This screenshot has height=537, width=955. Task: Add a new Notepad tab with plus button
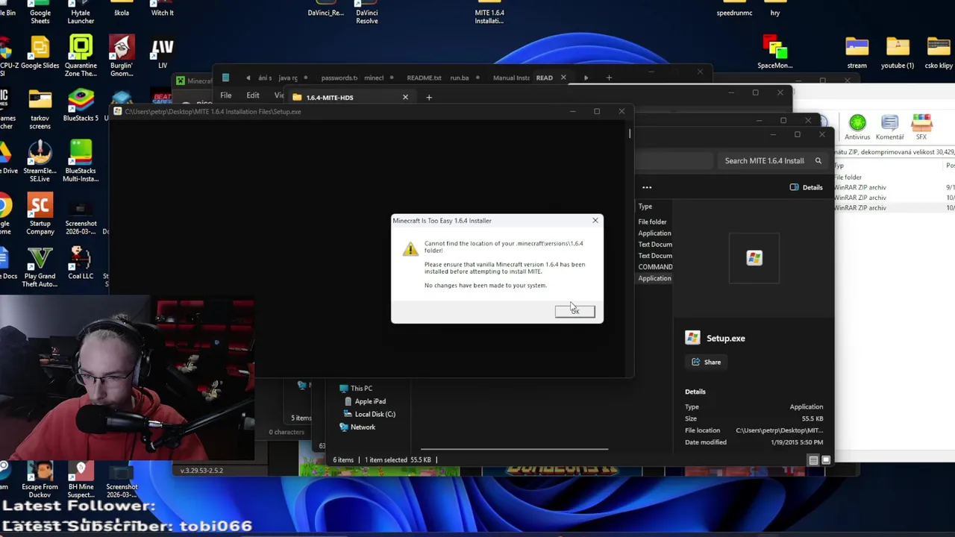click(x=609, y=78)
